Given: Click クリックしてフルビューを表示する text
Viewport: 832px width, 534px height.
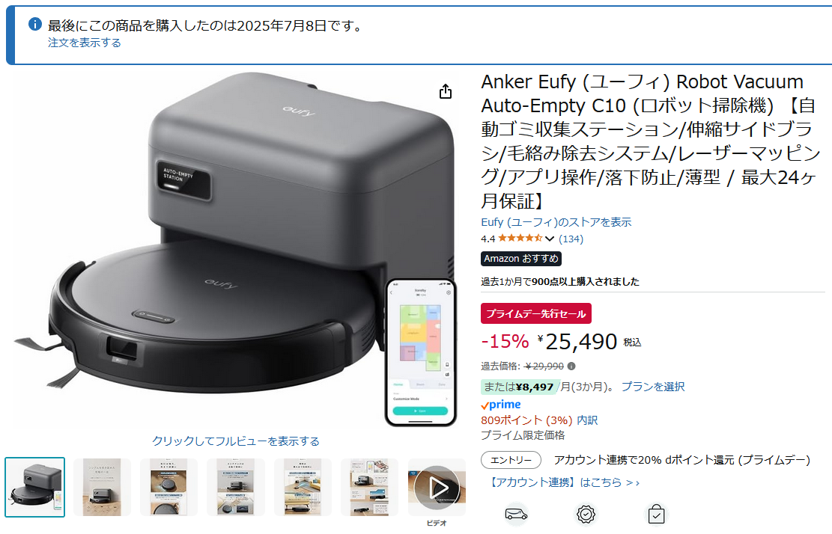Looking at the screenshot, I should [x=236, y=441].
